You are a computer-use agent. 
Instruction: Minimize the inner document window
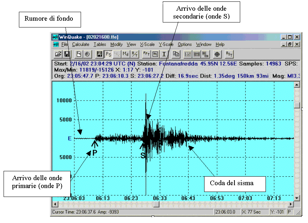pos(283,45)
